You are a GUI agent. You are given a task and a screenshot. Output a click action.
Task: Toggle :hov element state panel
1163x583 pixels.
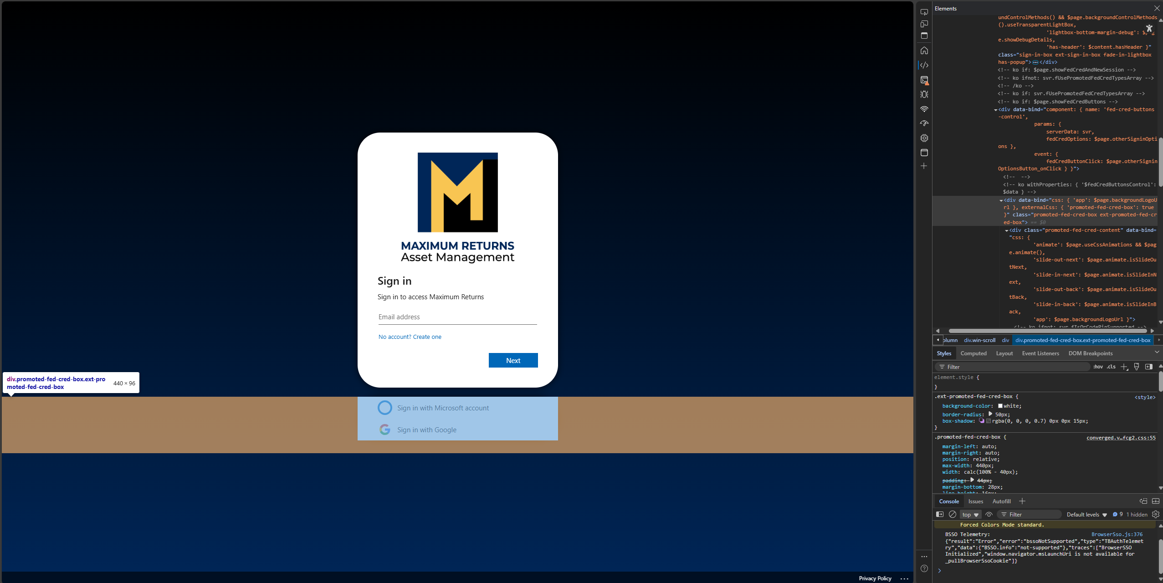click(x=1098, y=367)
